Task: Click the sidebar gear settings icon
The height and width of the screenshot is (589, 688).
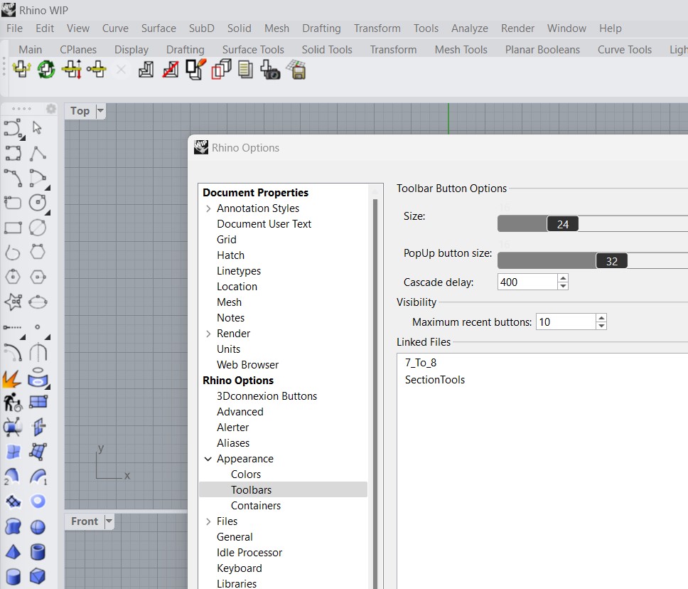Action: (x=51, y=109)
